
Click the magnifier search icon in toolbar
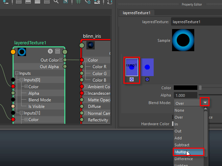coord(56,2)
